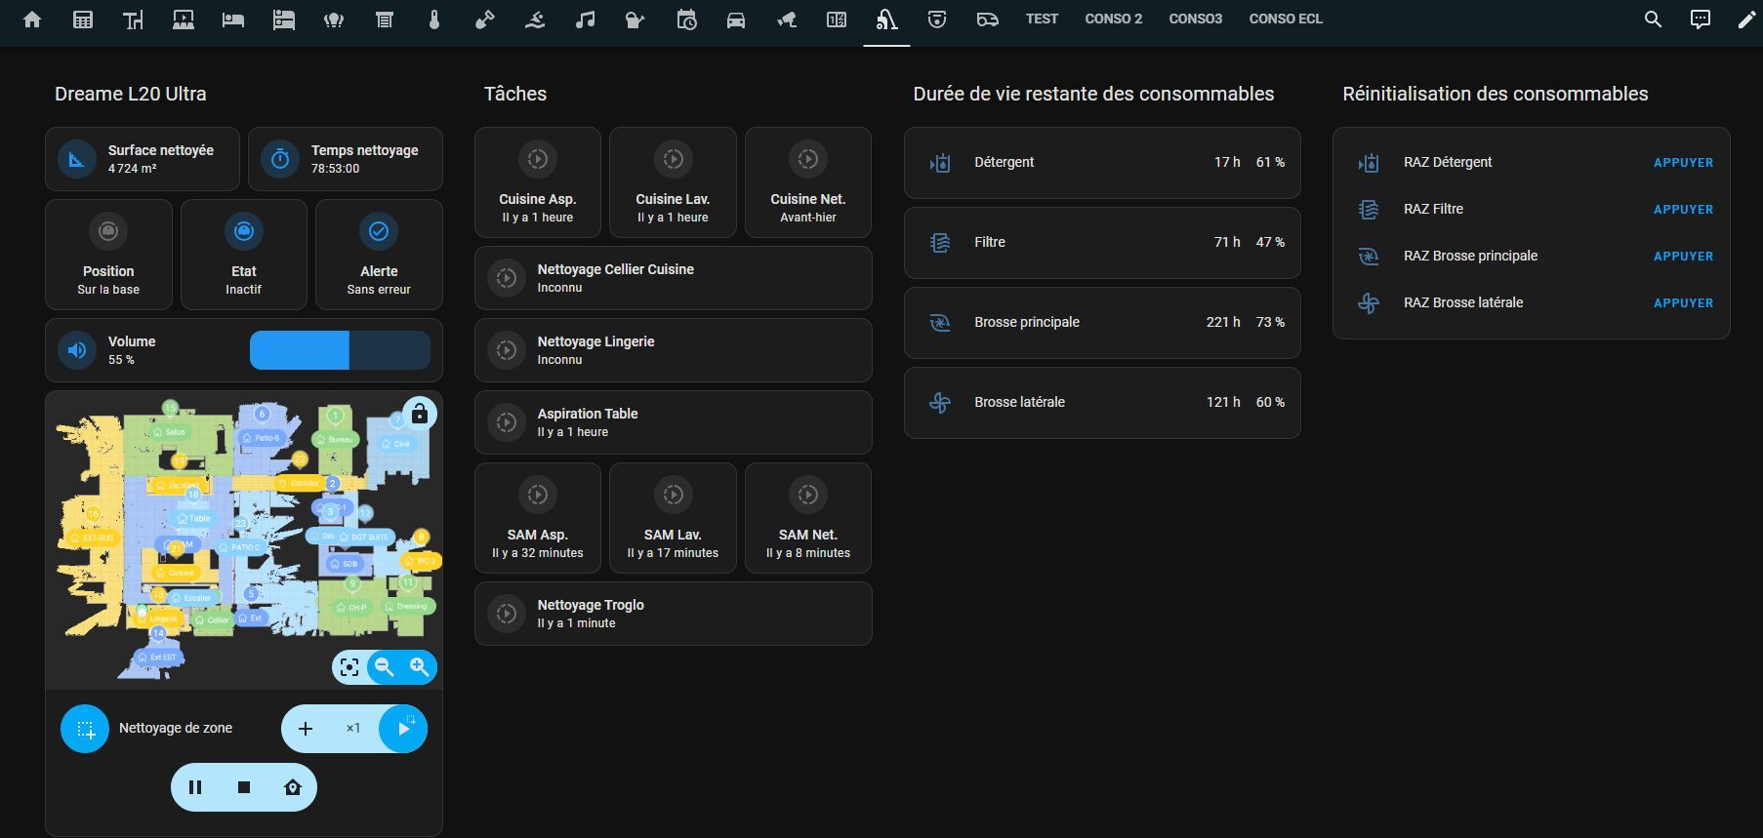Open the Nettoyage de zone mode selector
The width and height of the screenshot is (1763, 838).
(85, 729)
